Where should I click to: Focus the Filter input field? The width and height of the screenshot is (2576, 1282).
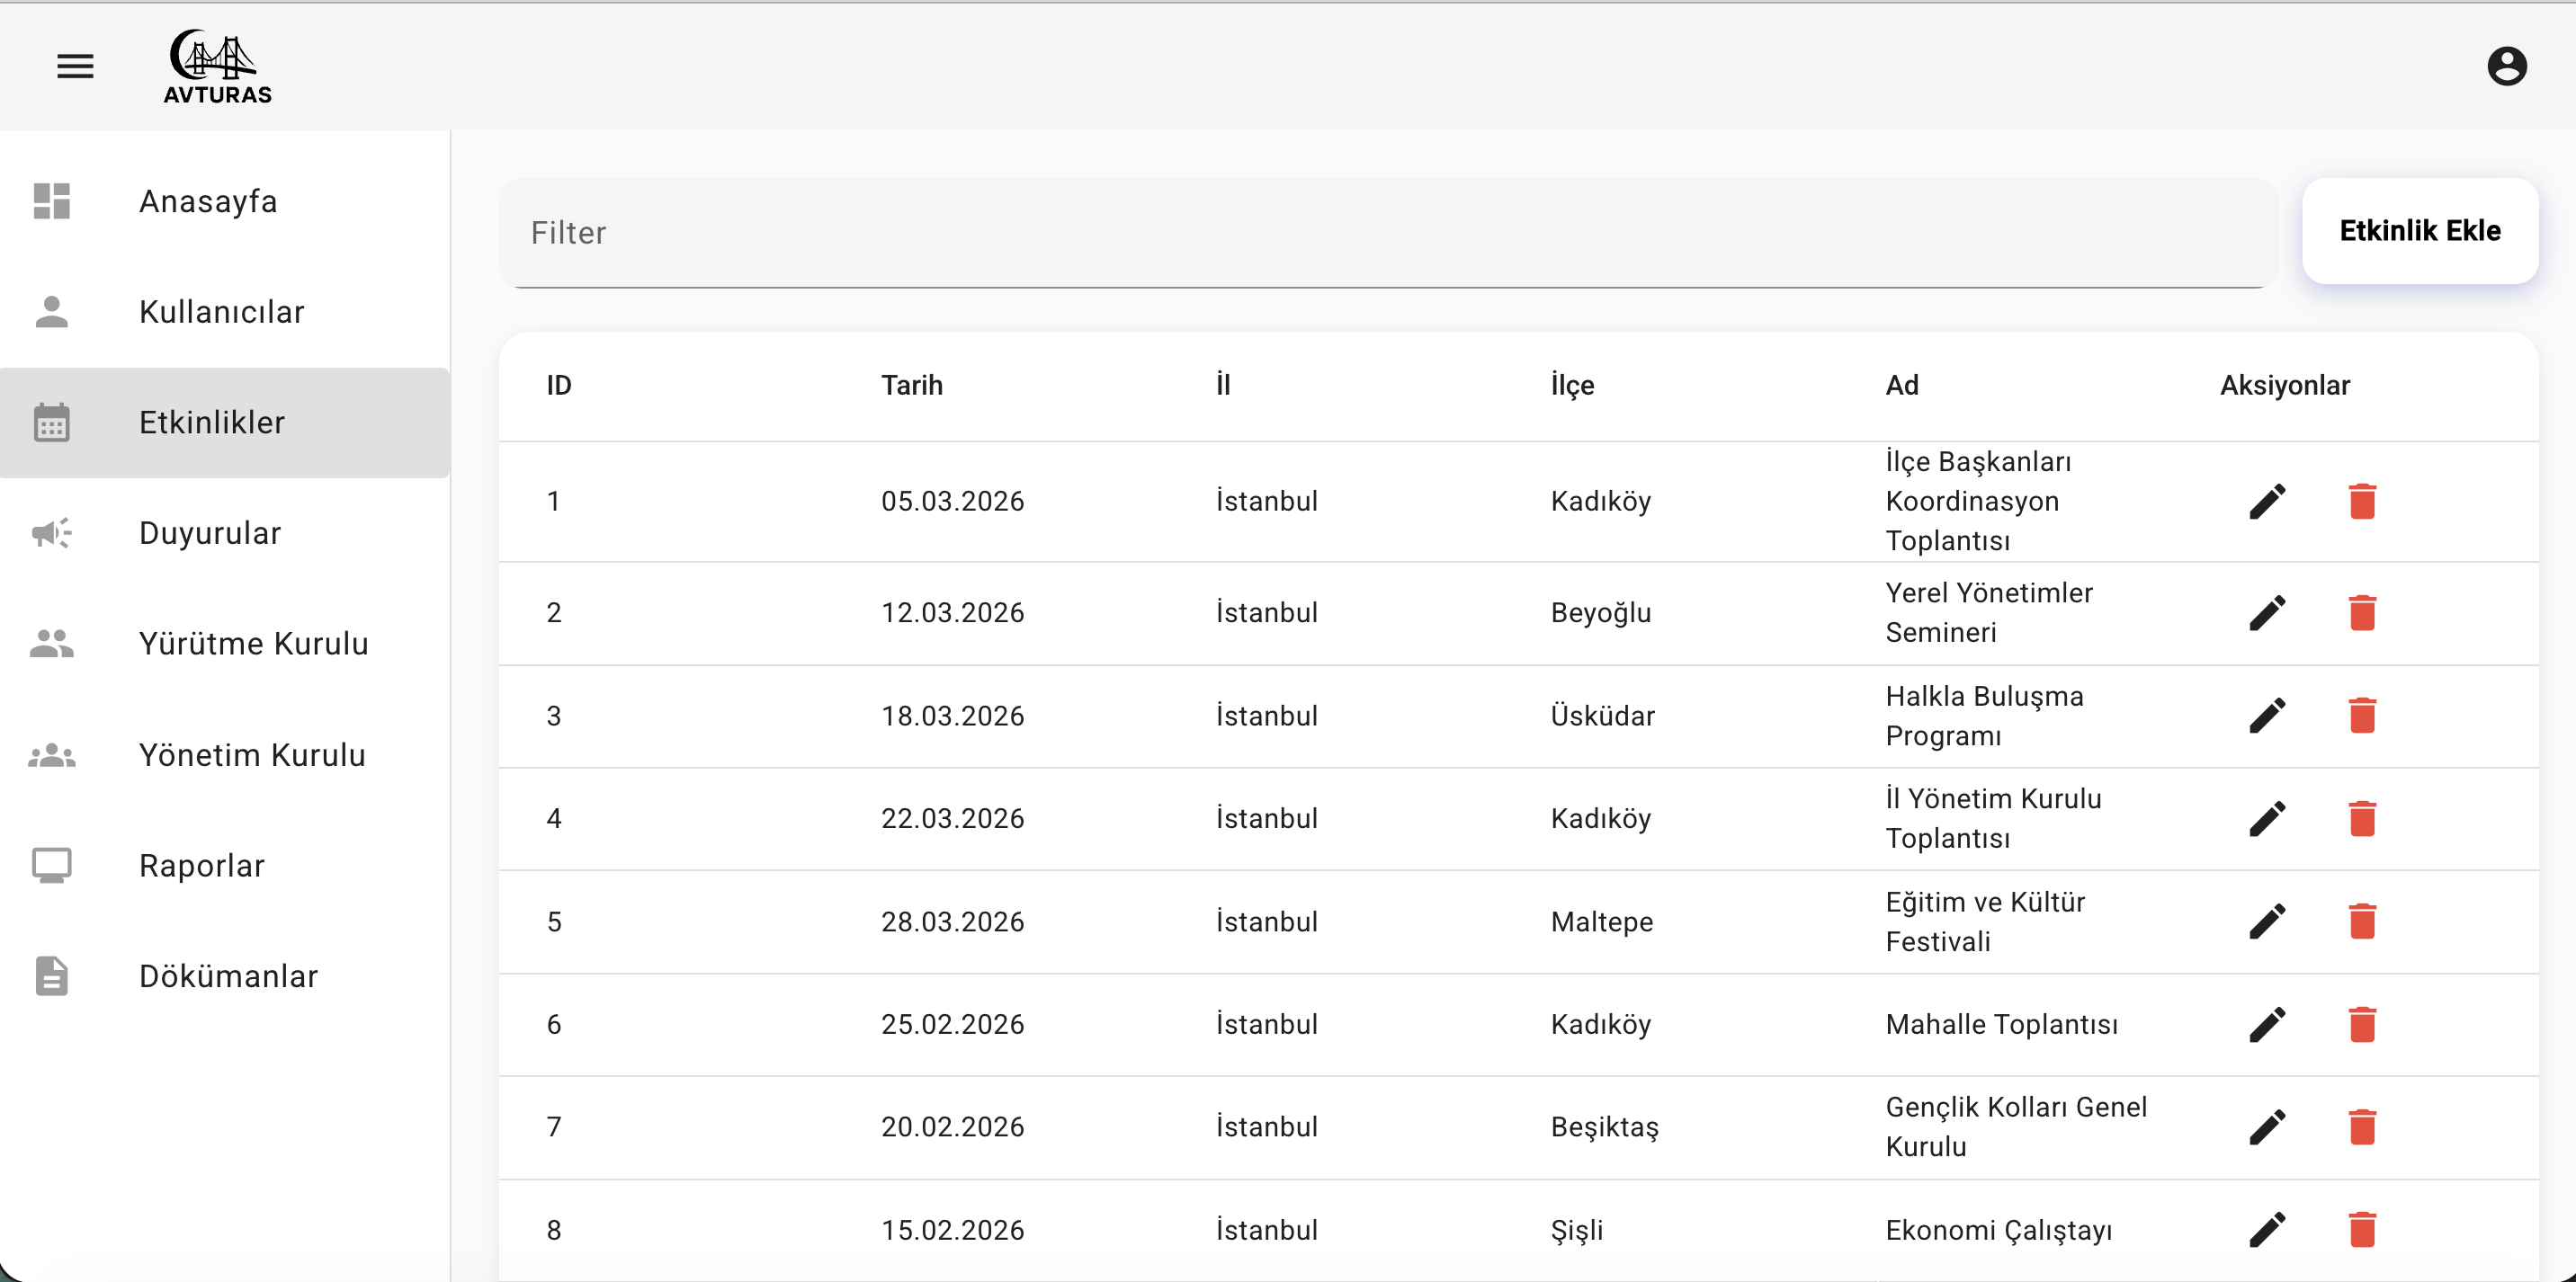(x=1386, y=233)
